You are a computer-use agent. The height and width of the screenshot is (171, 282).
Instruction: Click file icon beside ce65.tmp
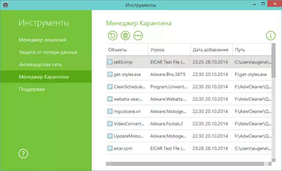(x=110, y=62)
